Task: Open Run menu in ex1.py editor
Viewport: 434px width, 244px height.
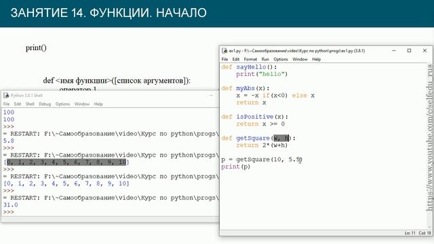Action: click(x=265, y=59)
